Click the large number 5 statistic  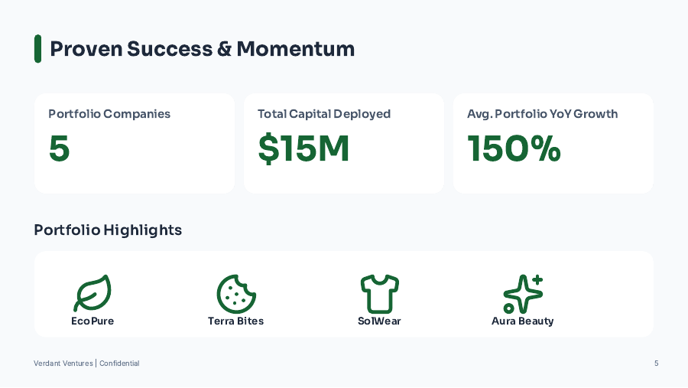point(59,149)
